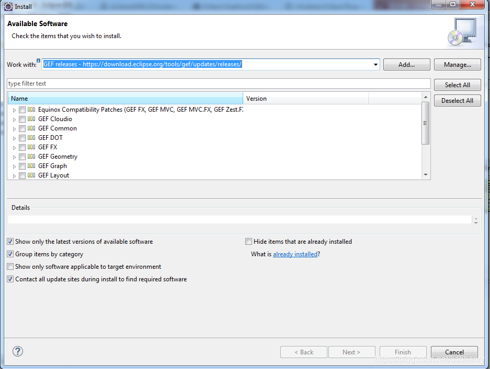
Task: Click the help question mark icon
Action: 17,351
